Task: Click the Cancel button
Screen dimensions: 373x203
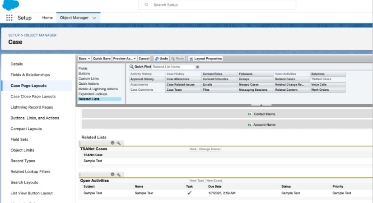Action: pyautogui.click(x=144, y=59)
